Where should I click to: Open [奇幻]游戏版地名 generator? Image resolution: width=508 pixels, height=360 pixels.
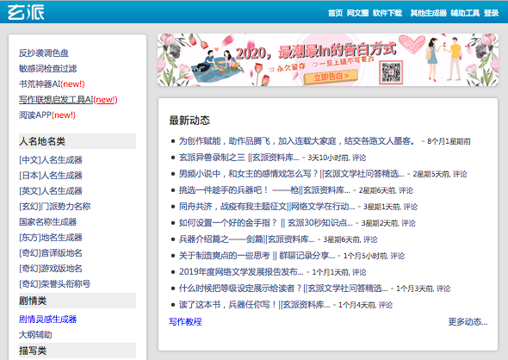click(51, 269)
